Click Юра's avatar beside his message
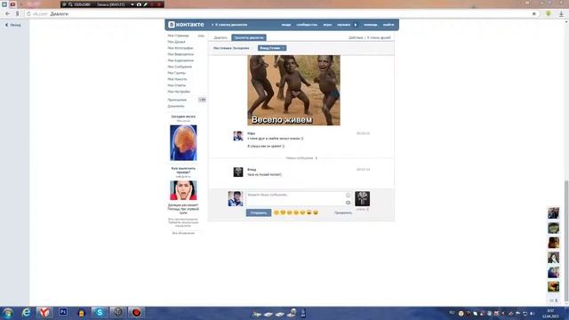The height and width of the screenshot is (320, 569). click(238, 136)
